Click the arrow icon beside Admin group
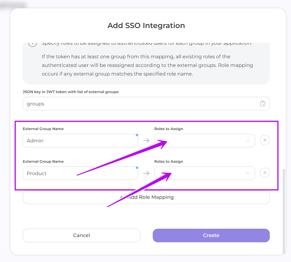 (x=146, y=141)
